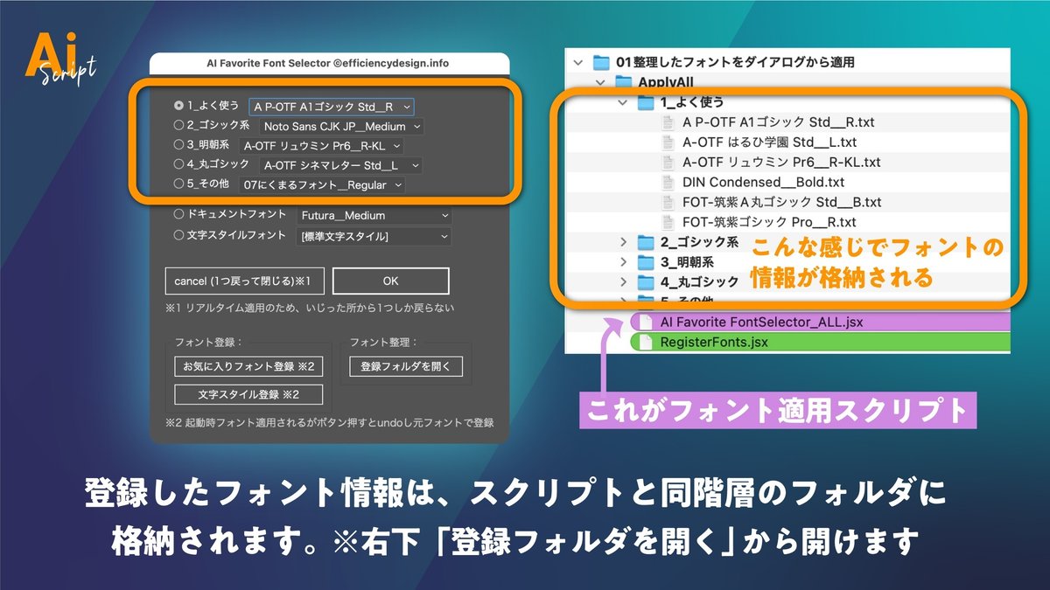Select the 文字スタイルフォント radio button
1050x590 pixels.
(178, 236)
